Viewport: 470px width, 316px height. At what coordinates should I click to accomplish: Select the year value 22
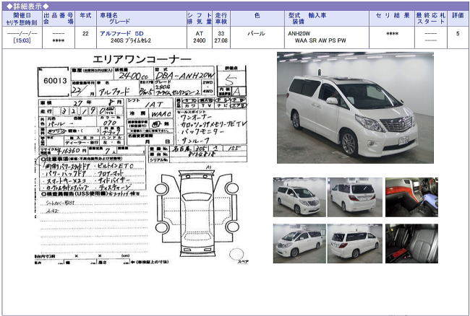(85, 33)
